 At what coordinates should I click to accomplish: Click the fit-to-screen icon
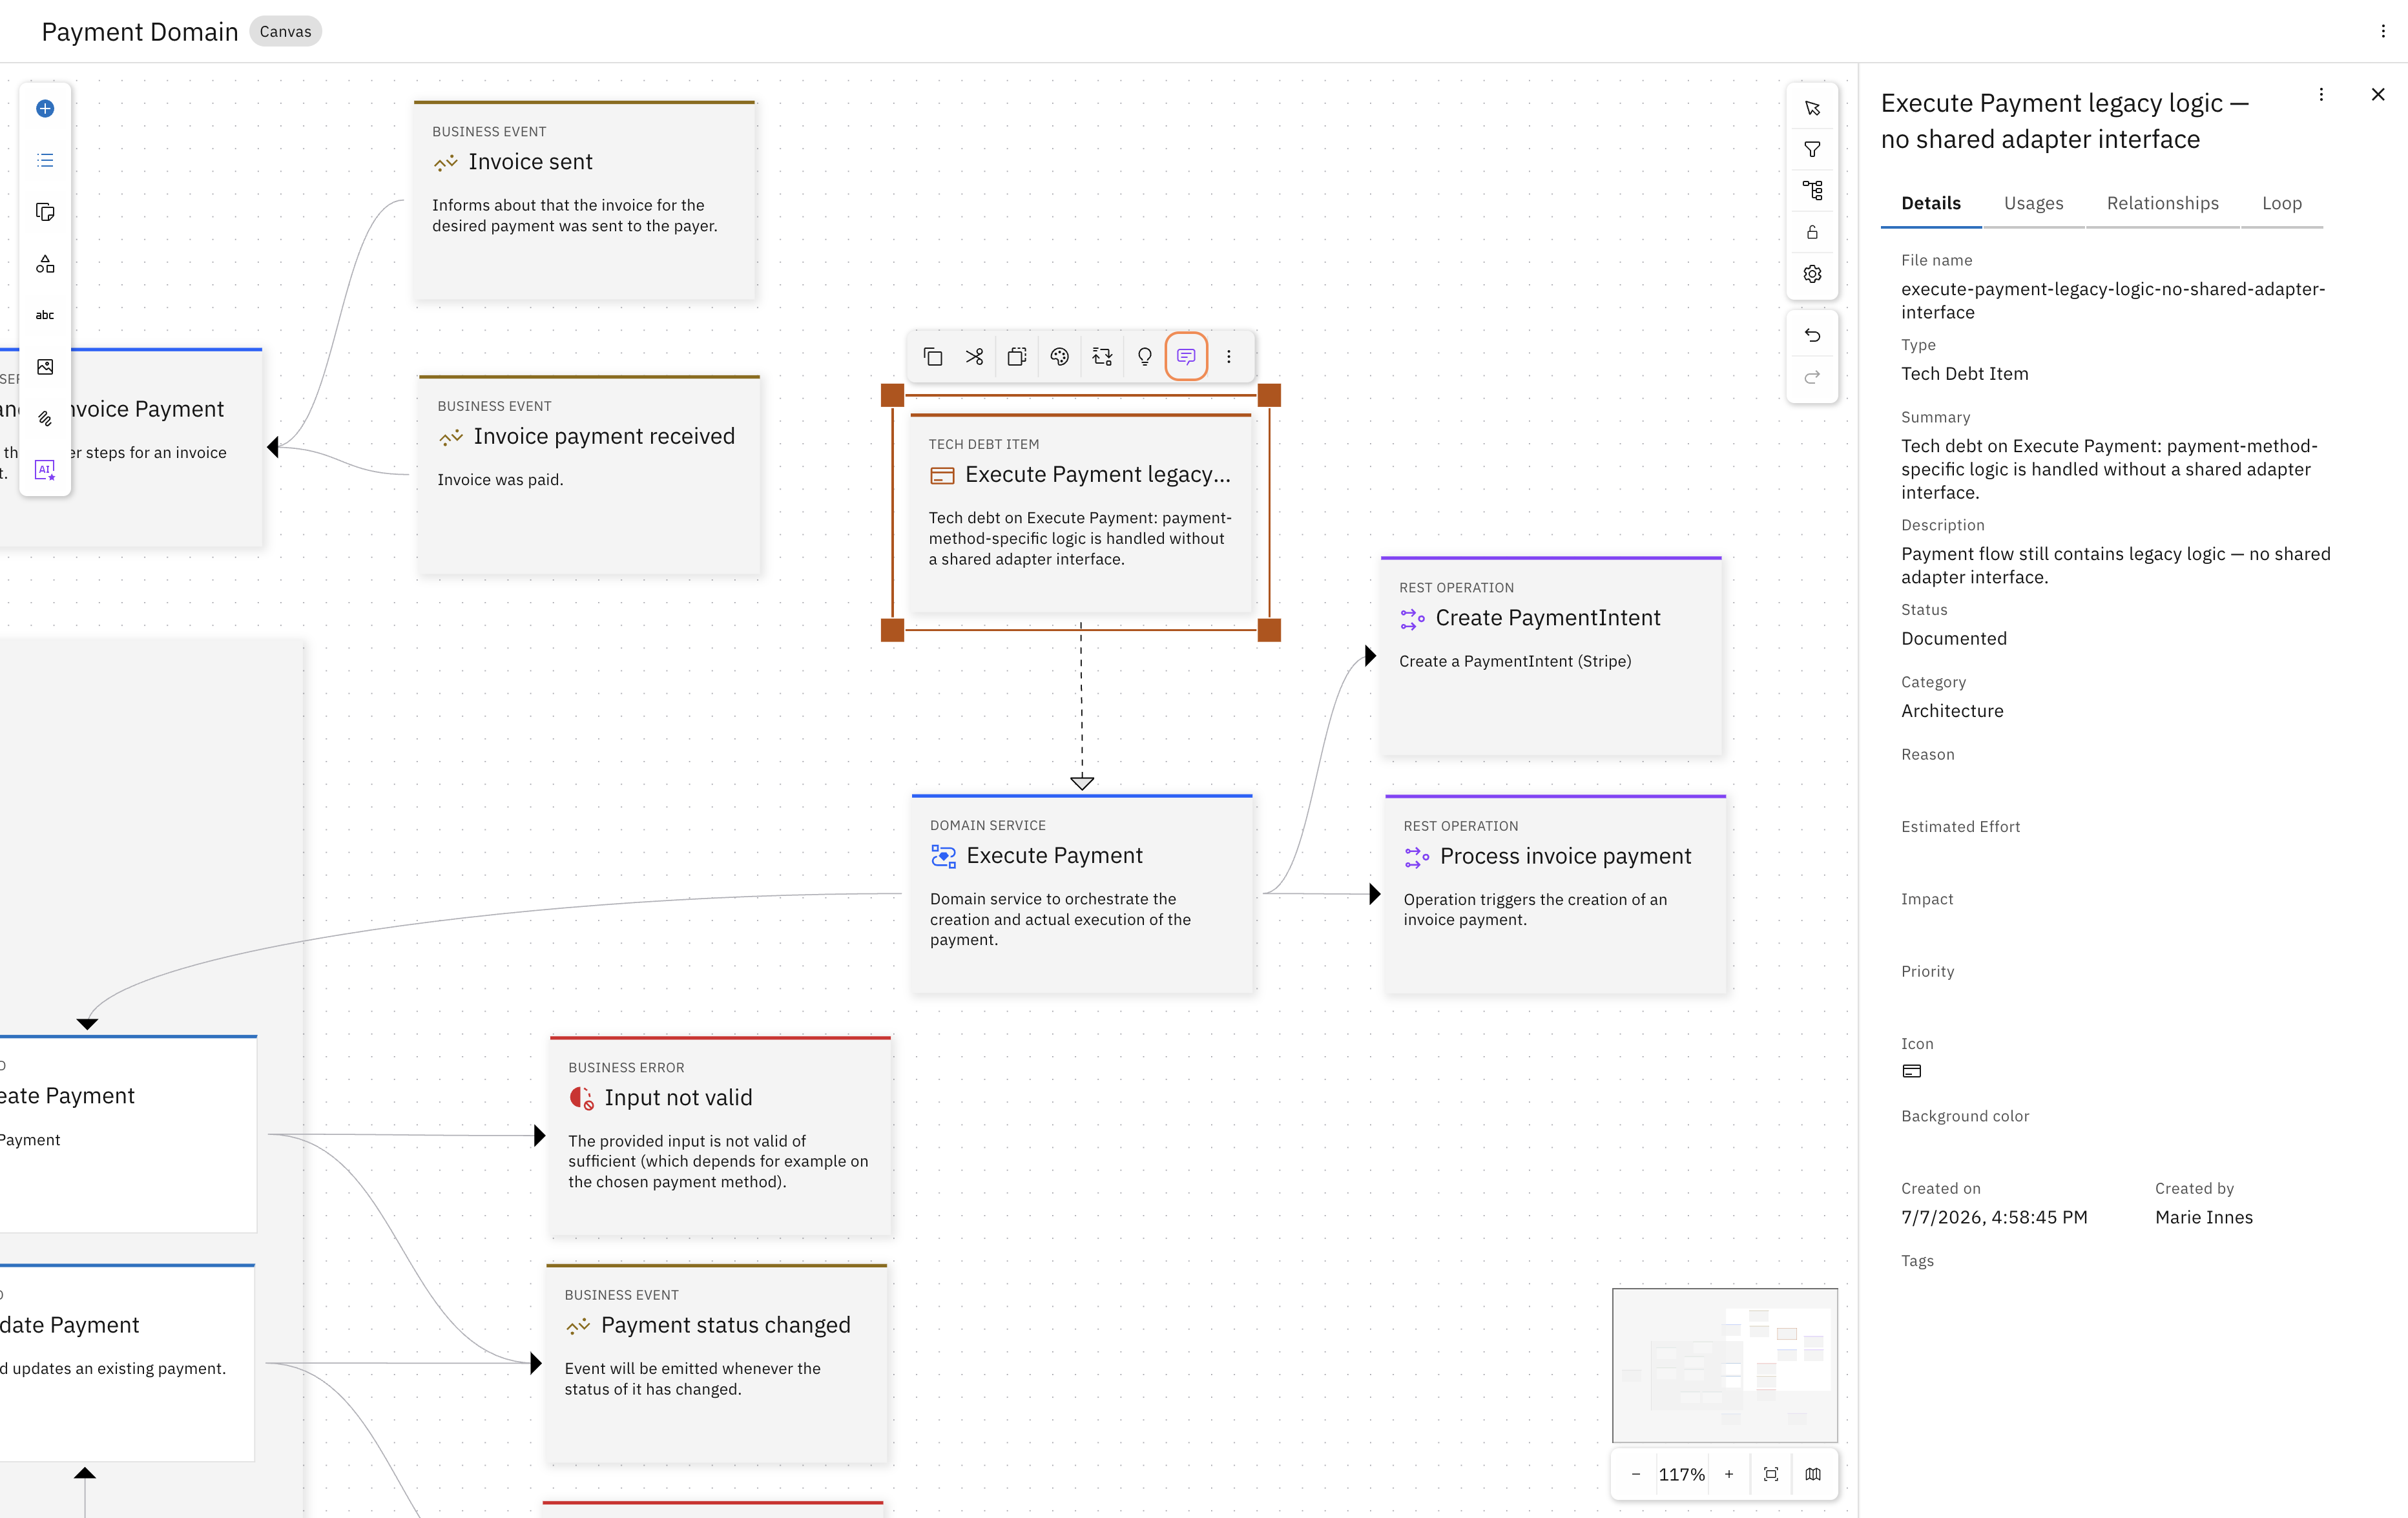1771,1474
